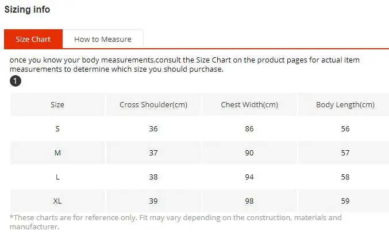389x242 pixels.
Task: Click the Sizing info heading
Action: pyautogui.click(x=27, y=9)
